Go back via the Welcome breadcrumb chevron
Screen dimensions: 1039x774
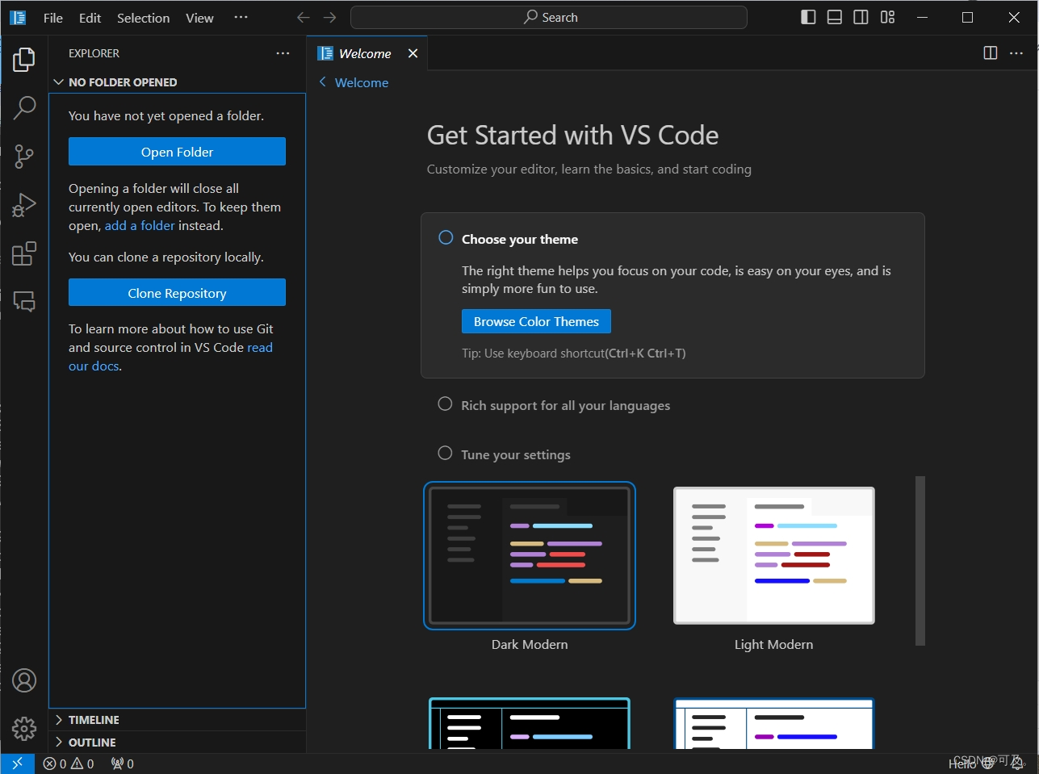[323, 82]
